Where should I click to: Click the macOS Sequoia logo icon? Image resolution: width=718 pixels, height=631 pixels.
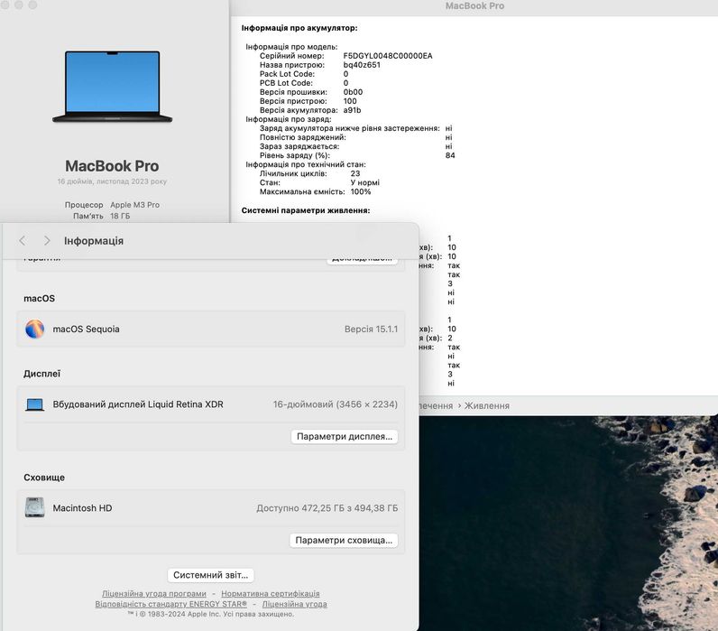[x=35, y=329]
